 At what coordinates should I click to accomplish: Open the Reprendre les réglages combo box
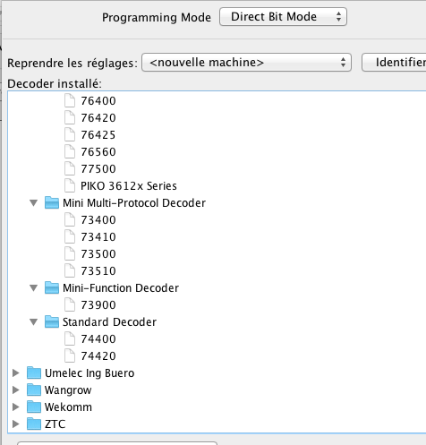pyautogui.click(x=246, y=63)
